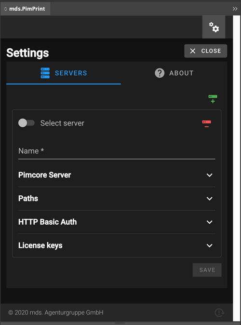Expand the HTTP Basic Auth chevron

pos(210,222)
